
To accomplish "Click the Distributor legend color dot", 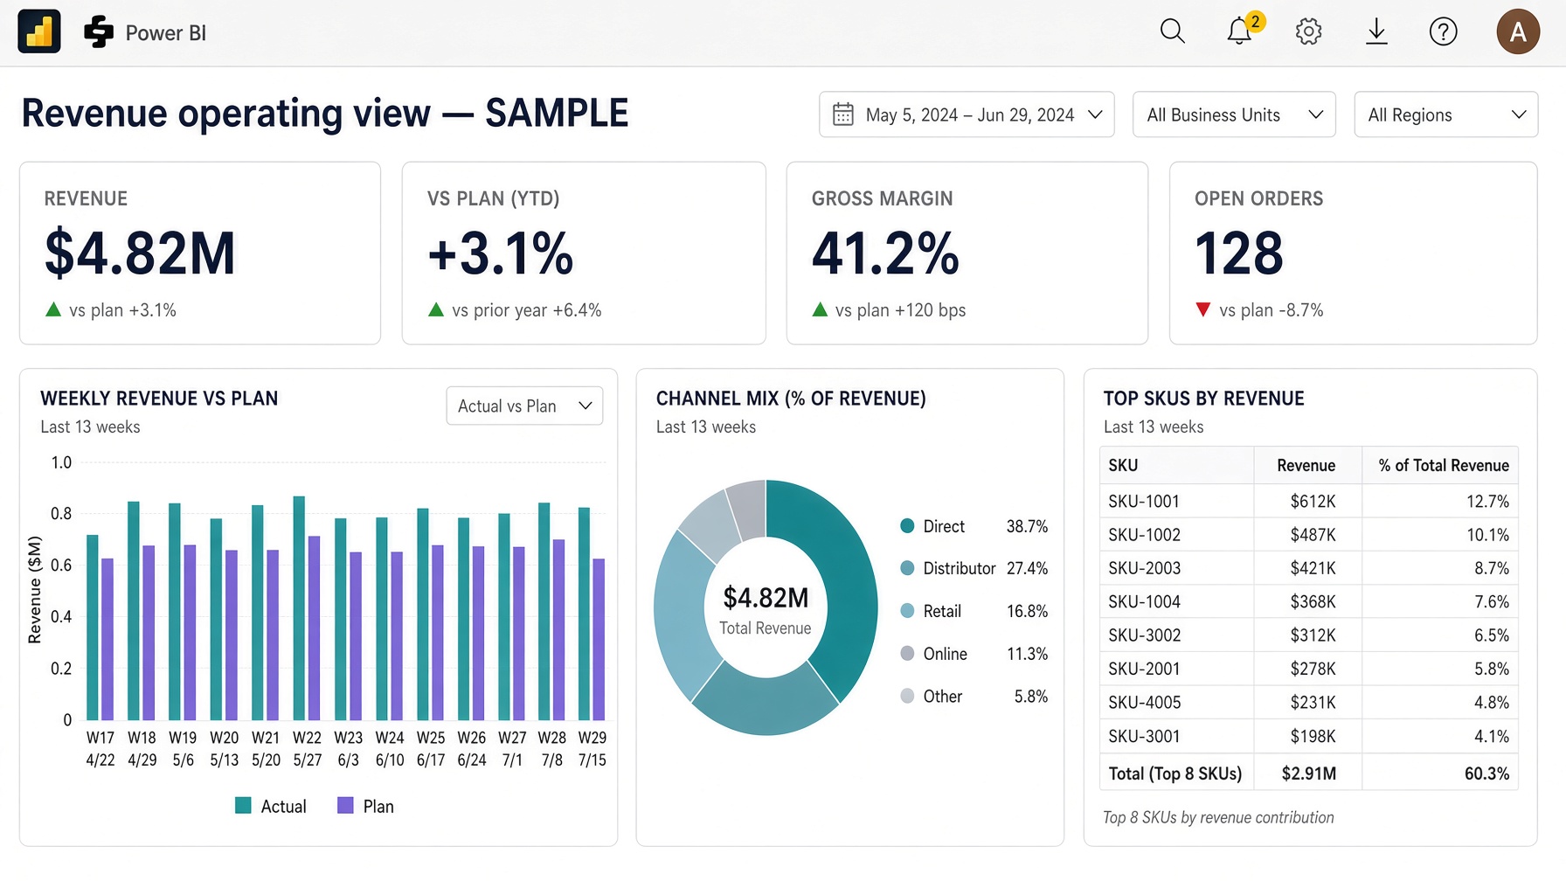I will point(907,568).
